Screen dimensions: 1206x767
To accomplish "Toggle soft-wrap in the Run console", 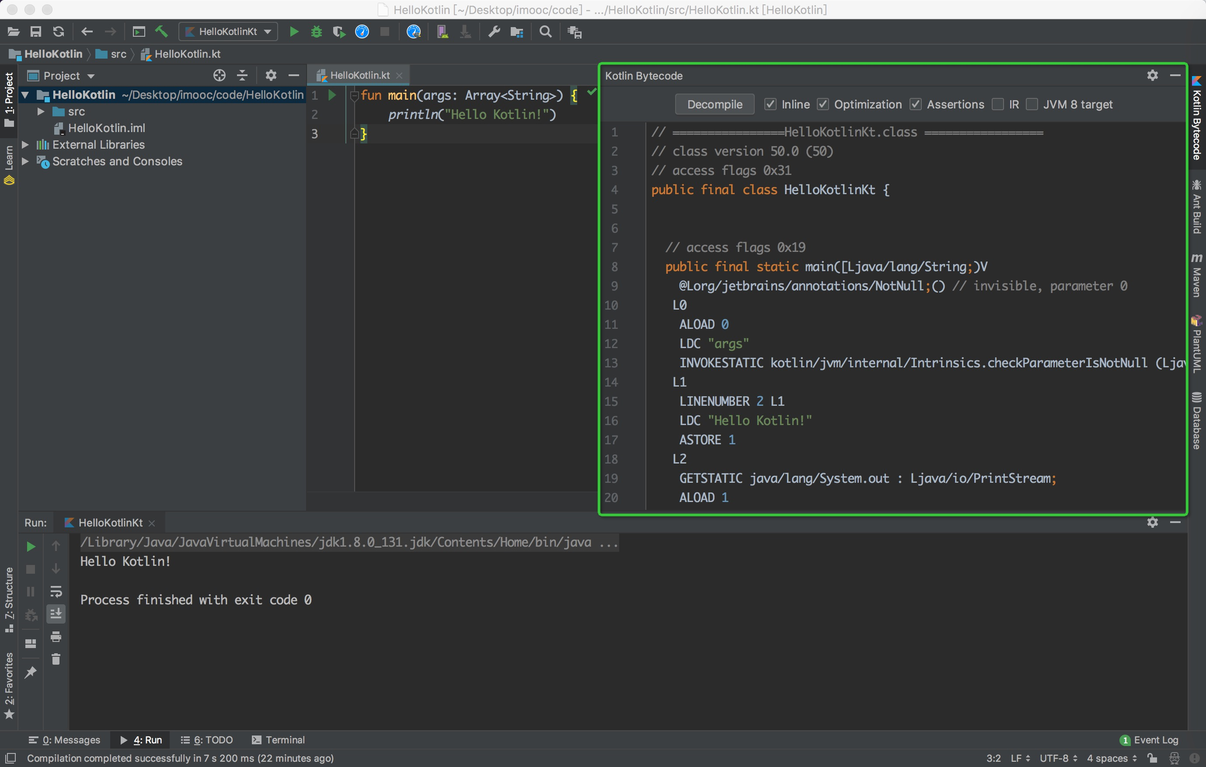I will pyautogui.click(x=56, y=592).
